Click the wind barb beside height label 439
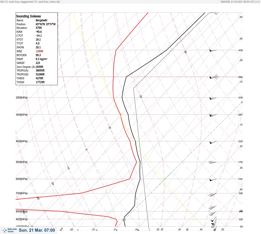This screenshot has height=234, width=261. (213, 50)
